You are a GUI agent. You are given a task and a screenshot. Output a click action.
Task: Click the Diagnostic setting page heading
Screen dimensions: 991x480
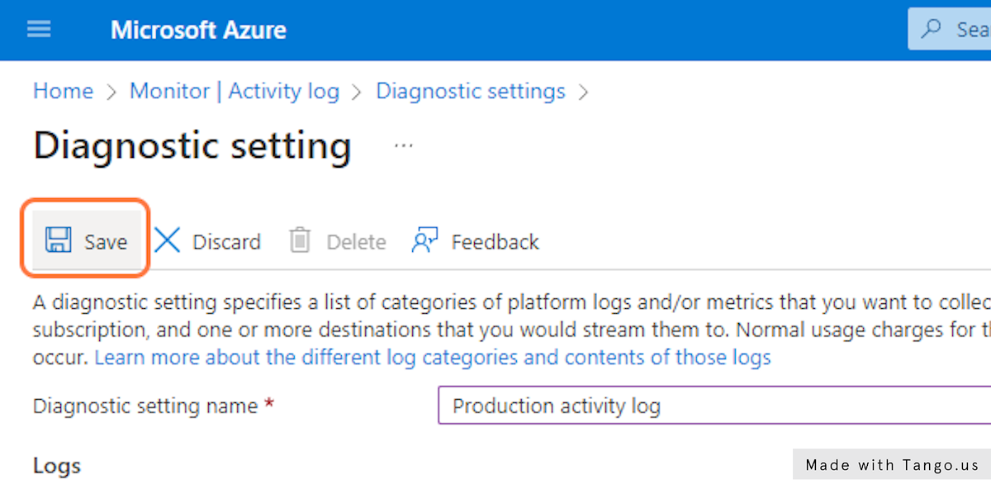click(192, 146)
